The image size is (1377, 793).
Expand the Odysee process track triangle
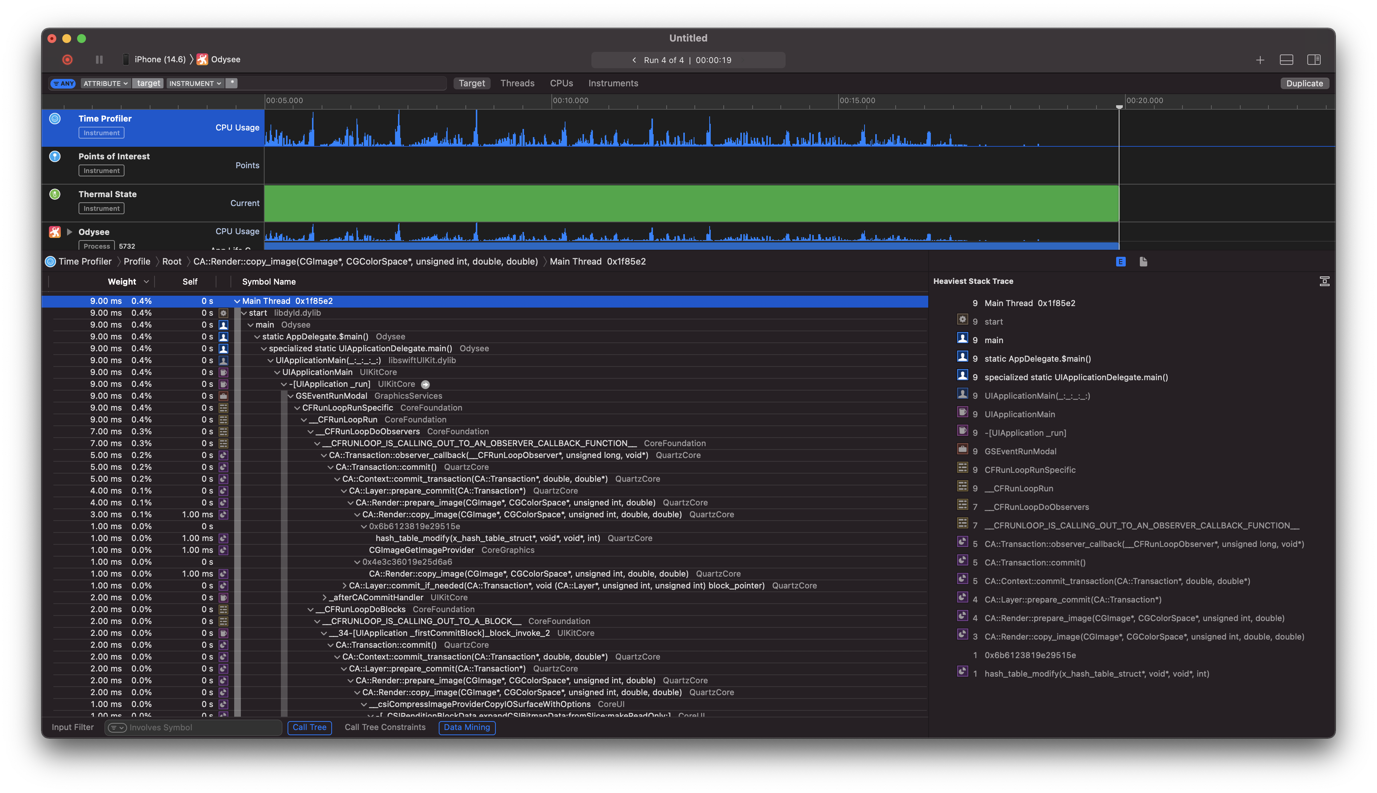point(70,232)
